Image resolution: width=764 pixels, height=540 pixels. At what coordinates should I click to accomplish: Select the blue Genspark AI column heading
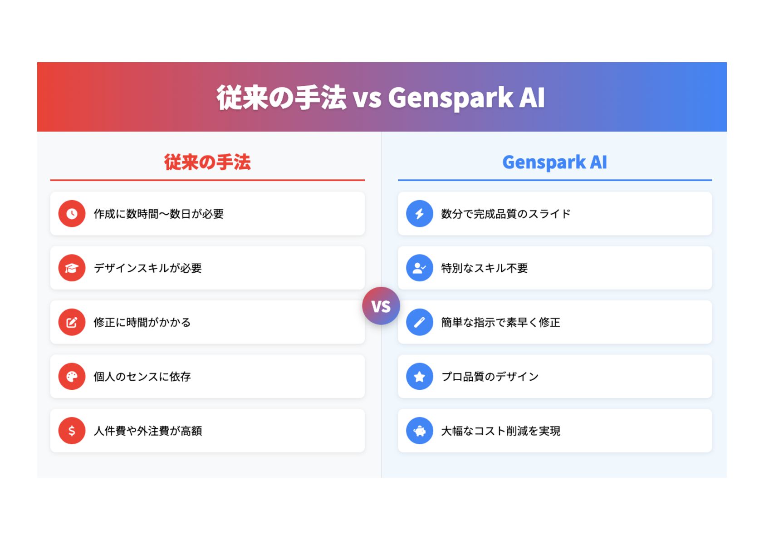(x=554, y=162)
